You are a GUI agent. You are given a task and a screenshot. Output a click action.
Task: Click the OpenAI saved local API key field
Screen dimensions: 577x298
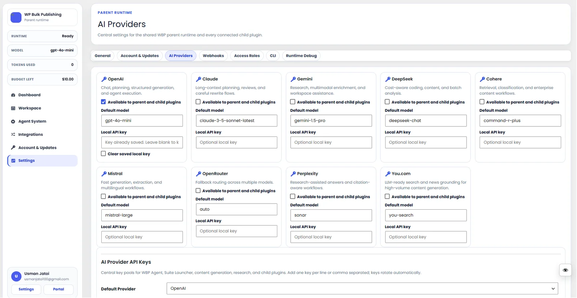pyautogui.click(x=142, y=142)
